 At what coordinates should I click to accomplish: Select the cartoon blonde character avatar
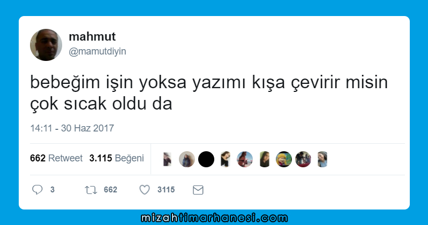(284, 159)
